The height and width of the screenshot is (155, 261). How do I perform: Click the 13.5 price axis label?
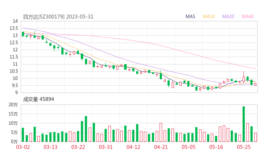[14, 28]
